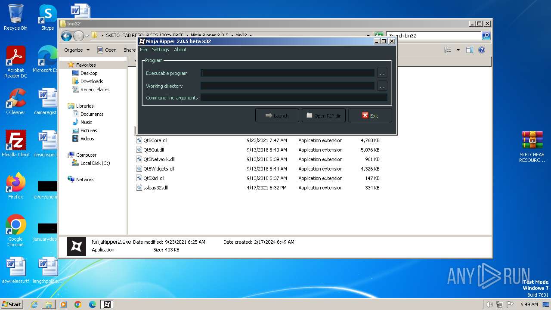Open Downloads in the navigation pane
The width and height of the screenshot is (551, 310).
tap(92, 81)
